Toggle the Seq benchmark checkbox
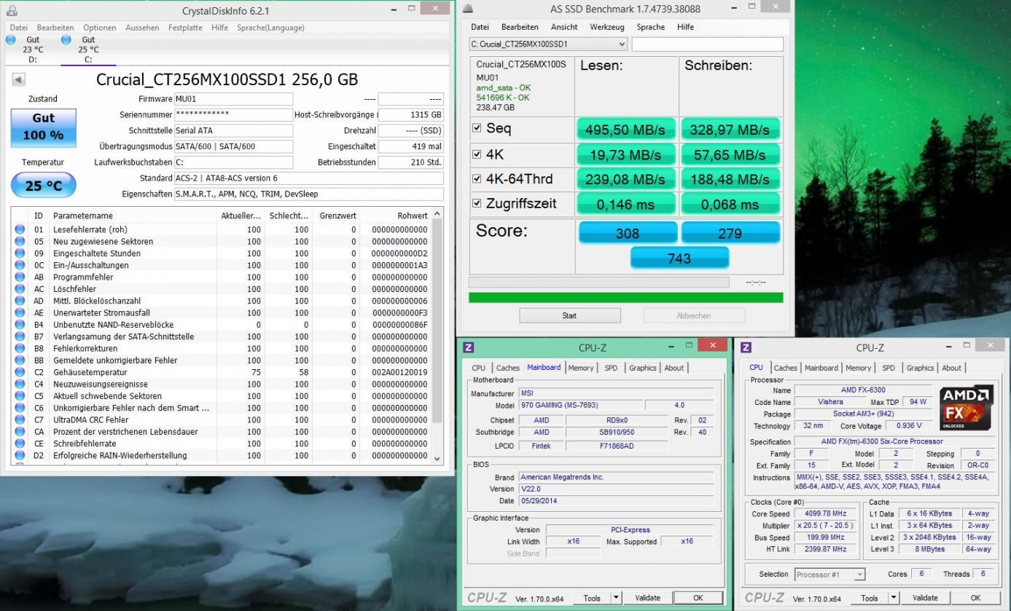The width and height of the screenshot is (1011, 611). click(x=477, y=129)
